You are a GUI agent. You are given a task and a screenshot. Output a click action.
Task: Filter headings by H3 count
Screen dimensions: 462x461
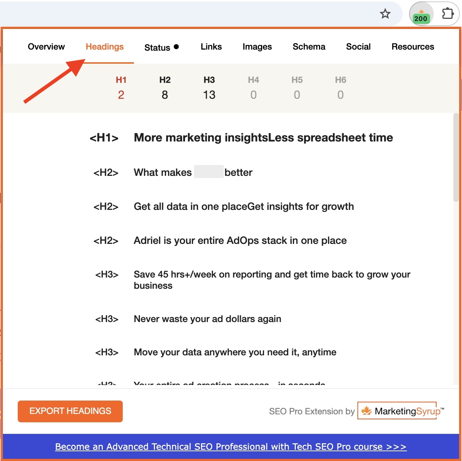coord(209,88)
